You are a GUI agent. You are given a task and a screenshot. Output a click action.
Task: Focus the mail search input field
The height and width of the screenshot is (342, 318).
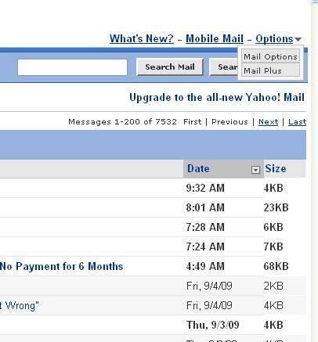click(72, 67)
